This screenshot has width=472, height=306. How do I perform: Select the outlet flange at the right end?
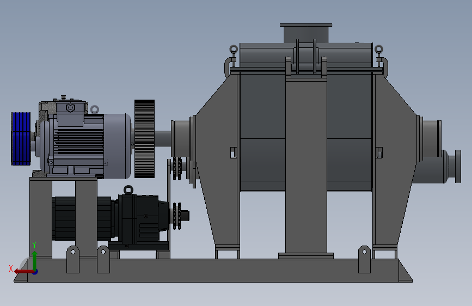458,166
